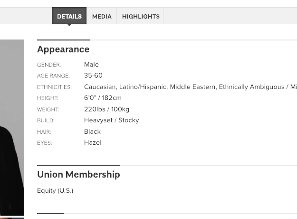
Task: Click the EYES field label
Action: 45,143
